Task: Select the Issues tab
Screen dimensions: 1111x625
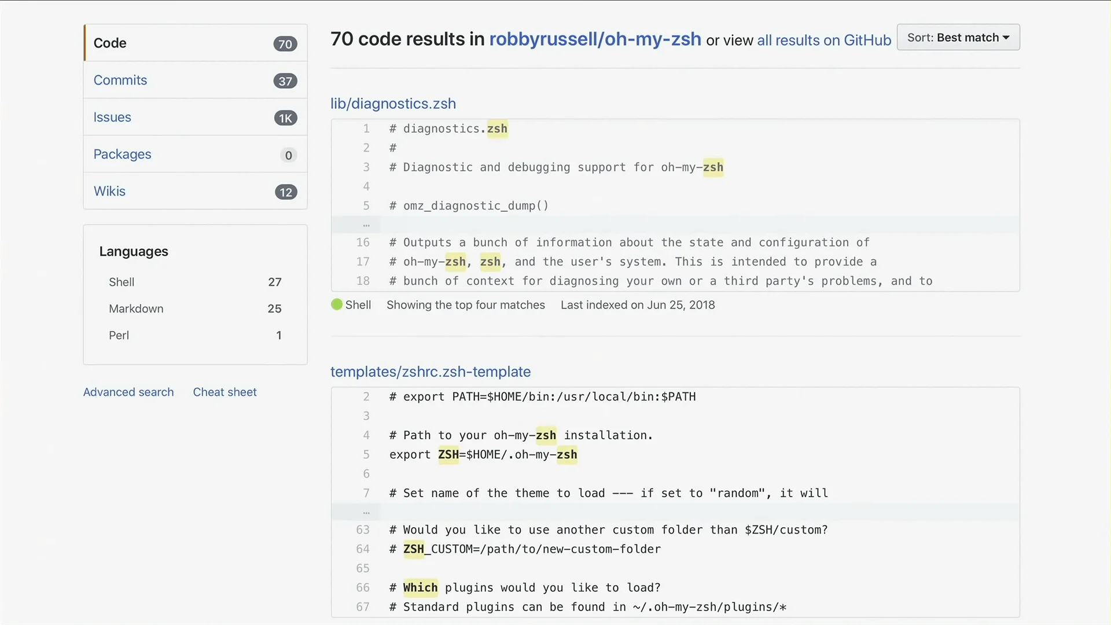Action: click(x=112, y=117)
